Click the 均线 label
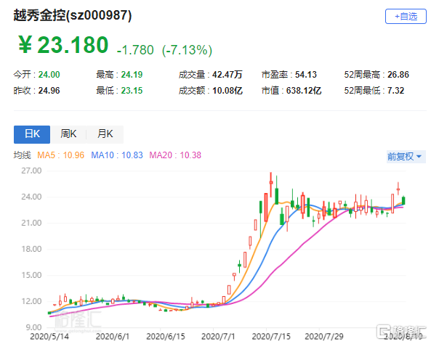This screenshot has width=431, height=344. 22,155
